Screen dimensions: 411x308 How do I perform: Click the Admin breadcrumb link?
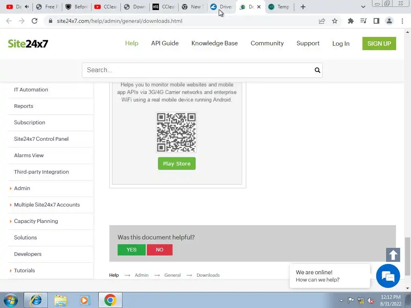click(x=142, y=275)
